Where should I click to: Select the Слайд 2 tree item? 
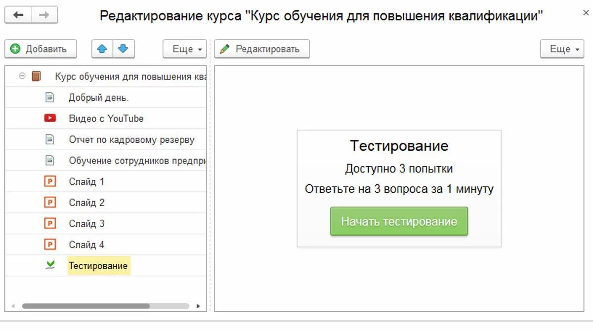(87, 203)
